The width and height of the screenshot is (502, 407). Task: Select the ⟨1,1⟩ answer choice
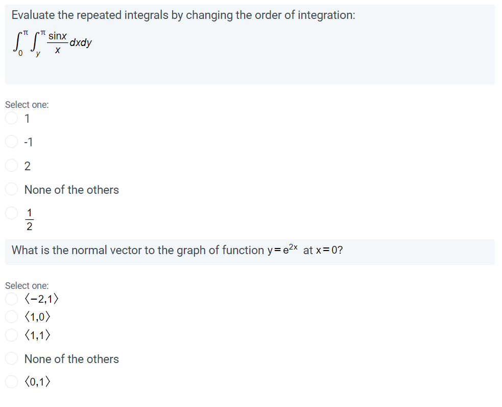[11, 335]
